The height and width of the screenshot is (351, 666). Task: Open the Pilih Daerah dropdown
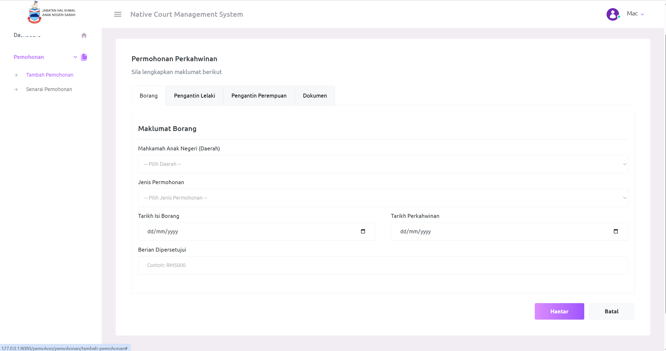click(383, 164)
